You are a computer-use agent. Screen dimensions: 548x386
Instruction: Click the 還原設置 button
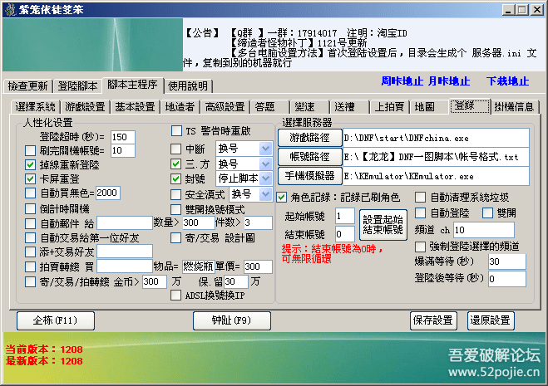click(491, 320)
